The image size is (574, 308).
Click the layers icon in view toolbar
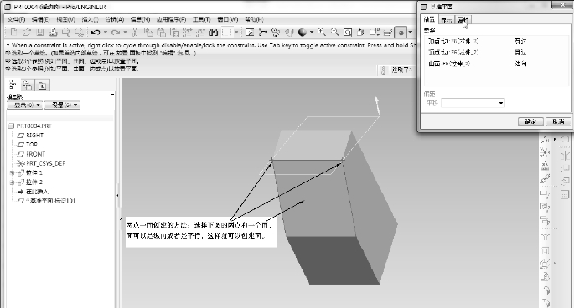(x=388, y=32)
